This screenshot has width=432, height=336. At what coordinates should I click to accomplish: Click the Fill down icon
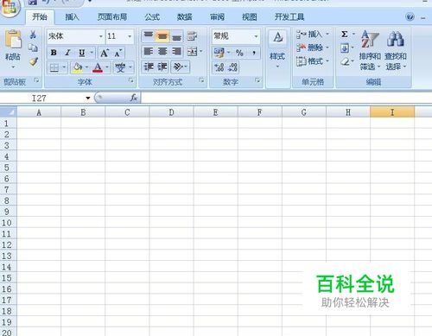344,48
